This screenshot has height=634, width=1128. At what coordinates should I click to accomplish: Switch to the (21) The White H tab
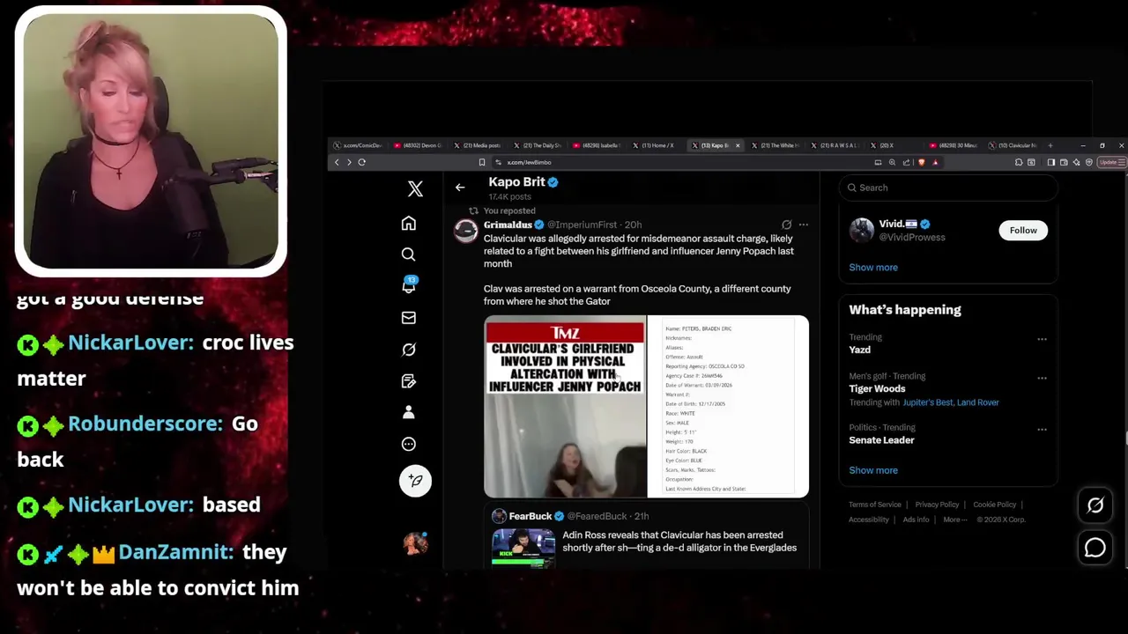coord(777,145)
